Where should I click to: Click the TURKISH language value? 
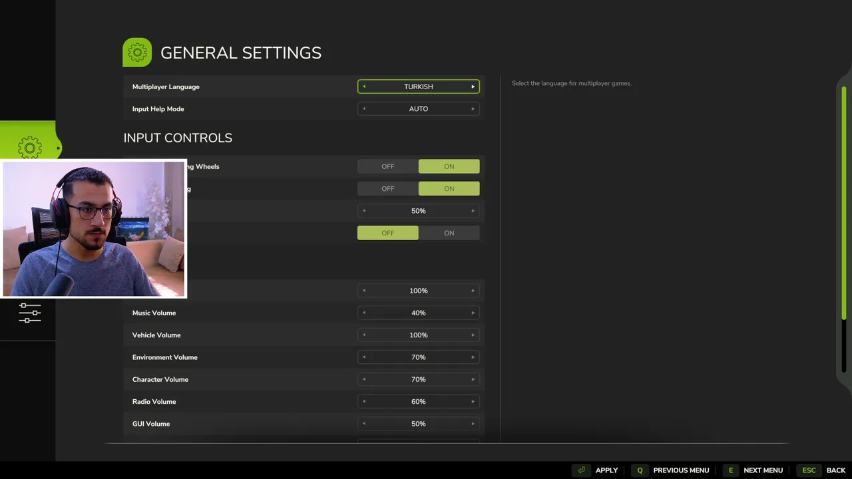point(419,86)
